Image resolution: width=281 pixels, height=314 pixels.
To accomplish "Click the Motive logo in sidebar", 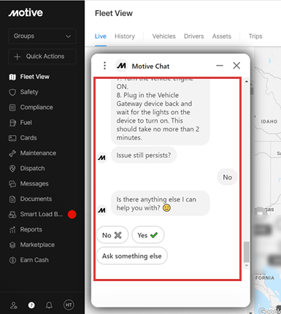I will click(26, 13).
